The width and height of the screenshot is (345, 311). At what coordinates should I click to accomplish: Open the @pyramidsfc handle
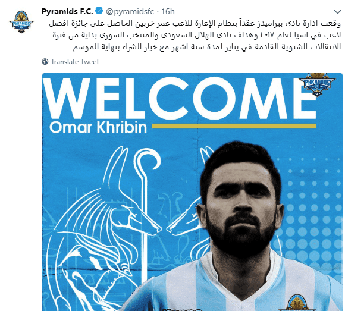[130, 11]
